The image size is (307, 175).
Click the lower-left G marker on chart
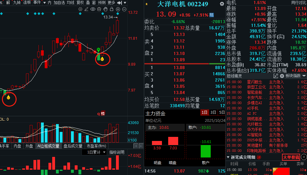[x=8, y=97]
